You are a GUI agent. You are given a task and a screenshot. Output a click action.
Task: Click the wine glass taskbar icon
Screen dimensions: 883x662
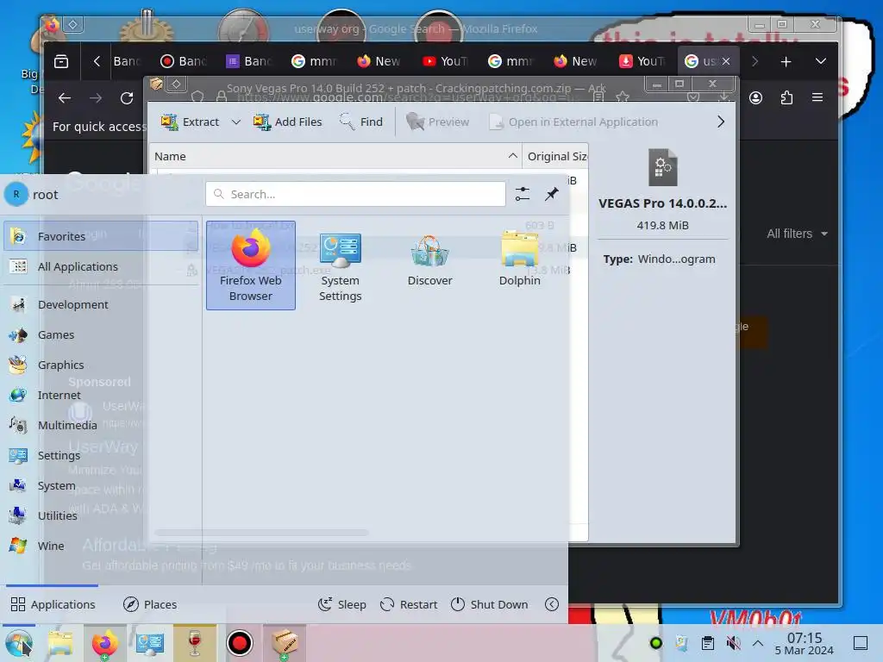pos(194,643)
